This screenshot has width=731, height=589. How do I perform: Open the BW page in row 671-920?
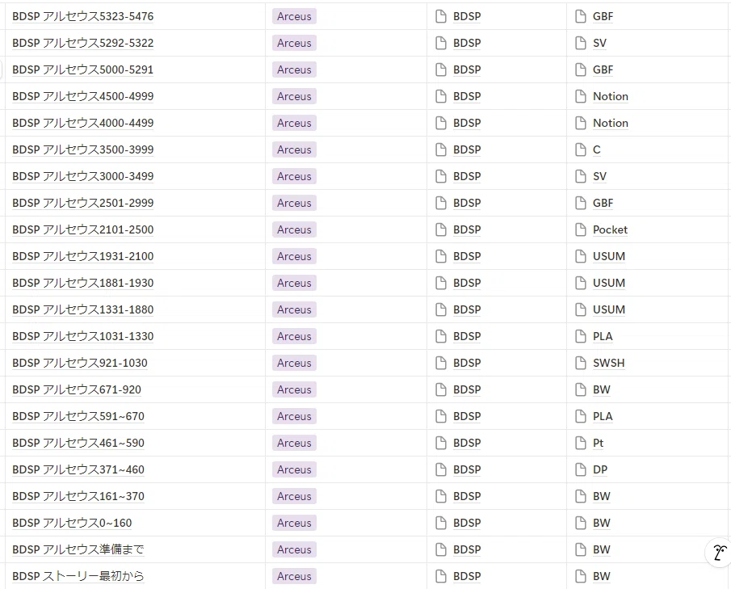click(x=602, y=389)
